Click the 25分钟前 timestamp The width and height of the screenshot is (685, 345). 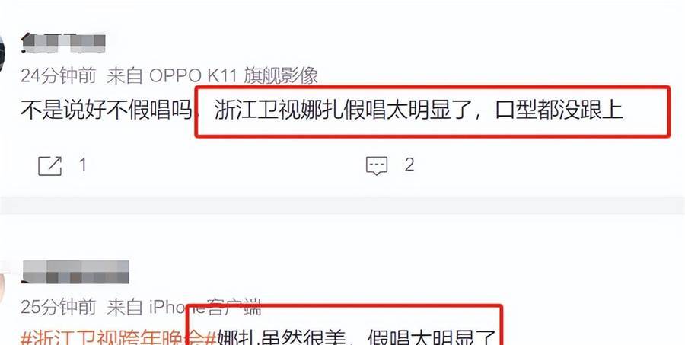click(58, 308)
